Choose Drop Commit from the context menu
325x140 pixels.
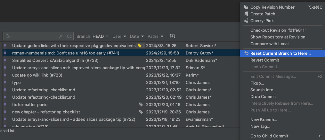(x=263, y=96)
